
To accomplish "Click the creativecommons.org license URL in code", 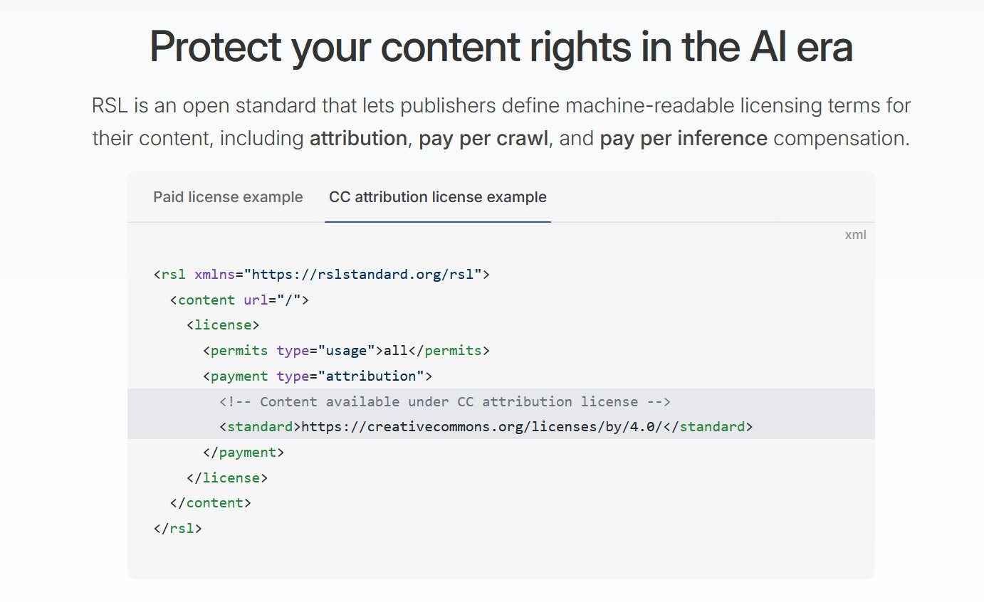I will [482, 427].
